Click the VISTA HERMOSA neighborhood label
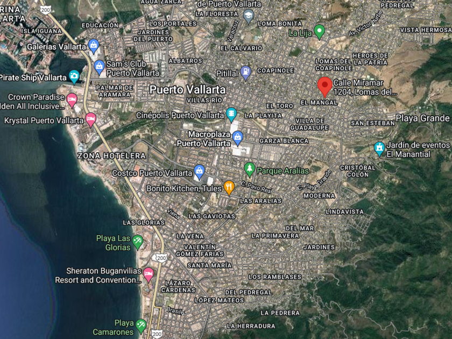 [x=426, y=30]
